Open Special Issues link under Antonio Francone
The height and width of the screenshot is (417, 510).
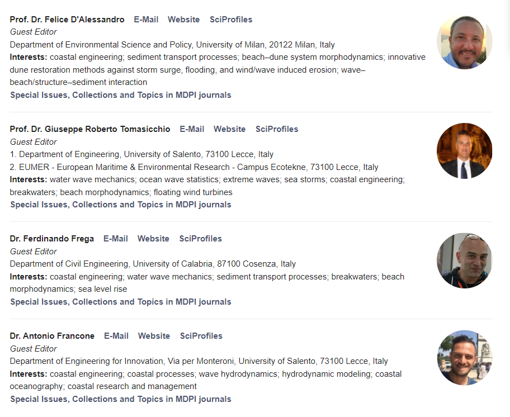click(121, 399)
